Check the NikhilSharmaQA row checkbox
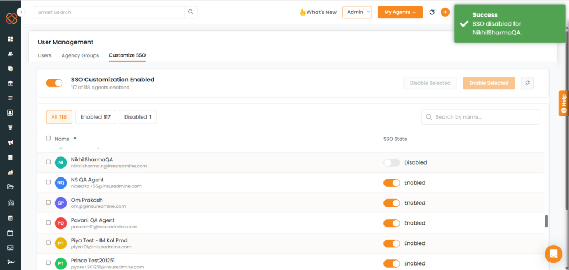 [x=48, y=162]
